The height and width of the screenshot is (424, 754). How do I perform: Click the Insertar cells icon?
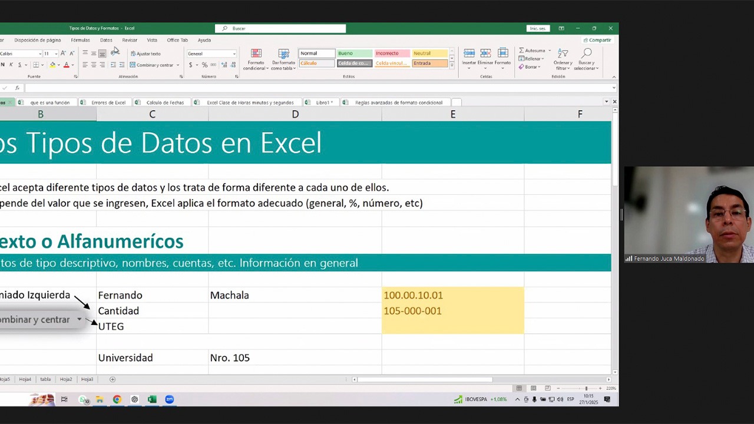pyautogui.click(x=469, y=53)
